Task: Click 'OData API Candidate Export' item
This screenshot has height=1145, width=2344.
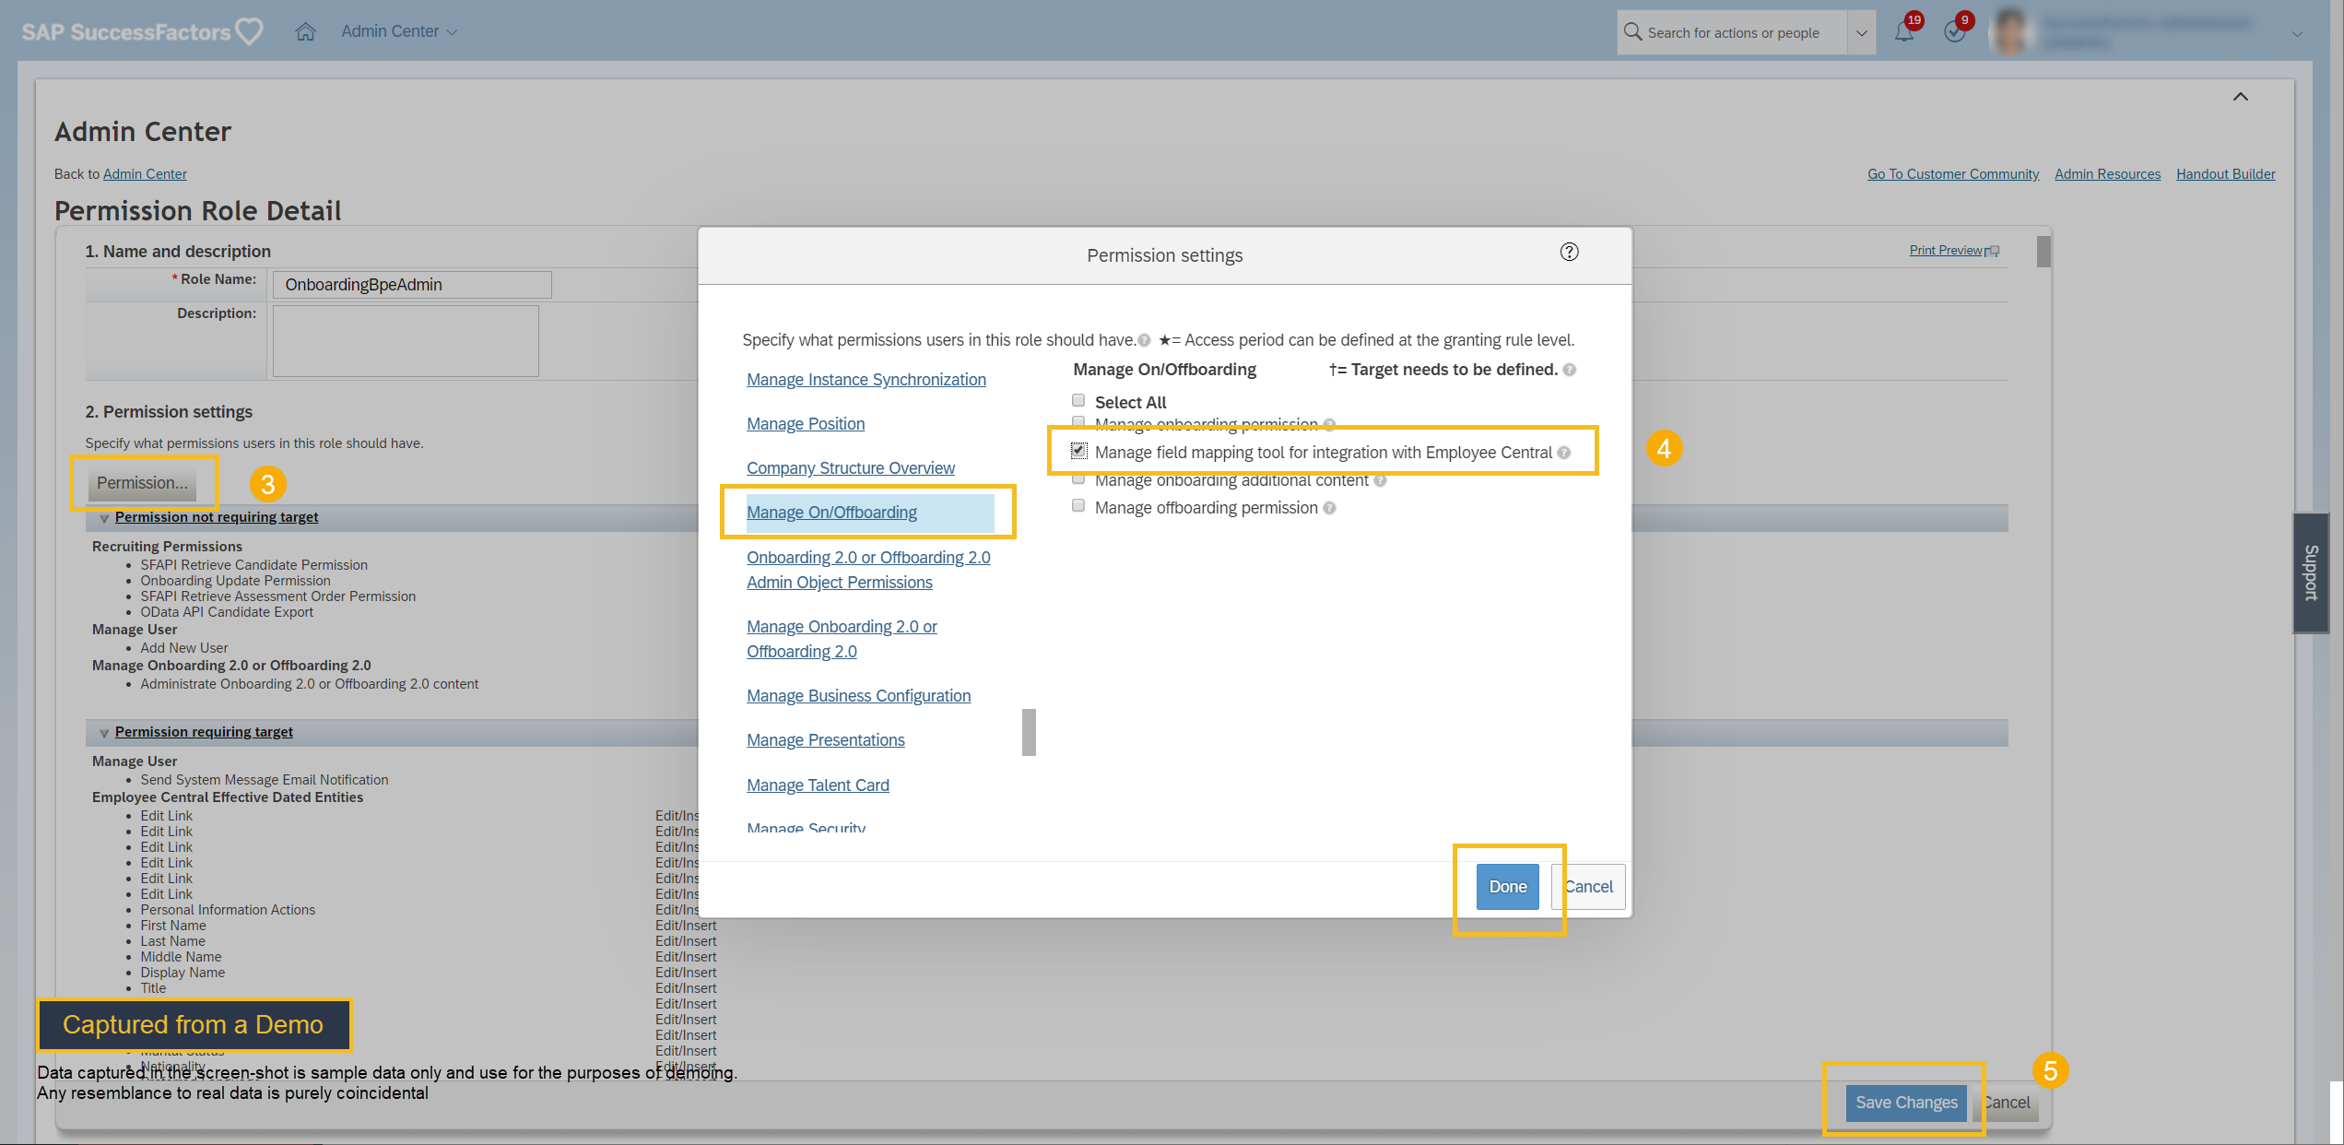Action: click(x=227, y=612)
